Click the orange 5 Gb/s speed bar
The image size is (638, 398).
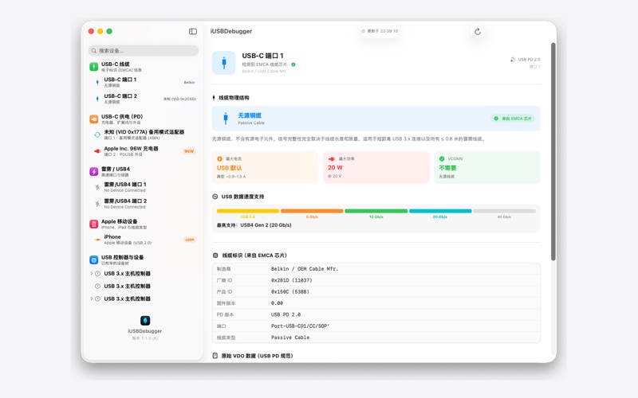click(312, 211)
